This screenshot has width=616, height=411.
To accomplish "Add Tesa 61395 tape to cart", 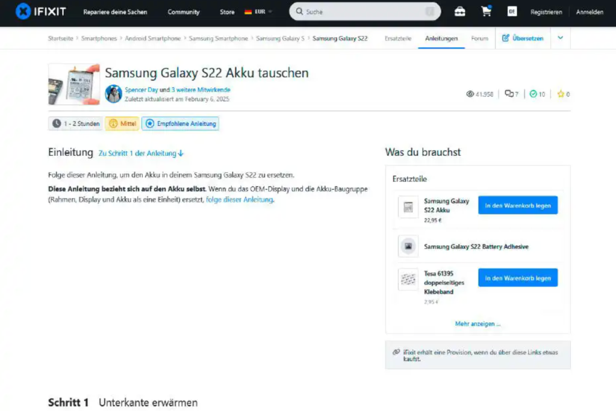I will pos(518,278).
